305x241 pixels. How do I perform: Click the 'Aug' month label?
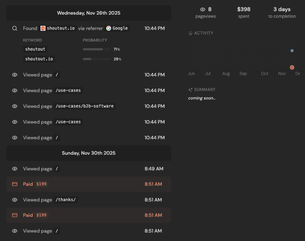click(x=226, y=74)
